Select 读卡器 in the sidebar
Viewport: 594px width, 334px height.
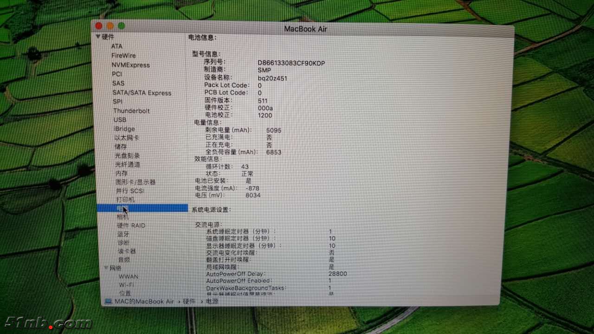(127, 251)
